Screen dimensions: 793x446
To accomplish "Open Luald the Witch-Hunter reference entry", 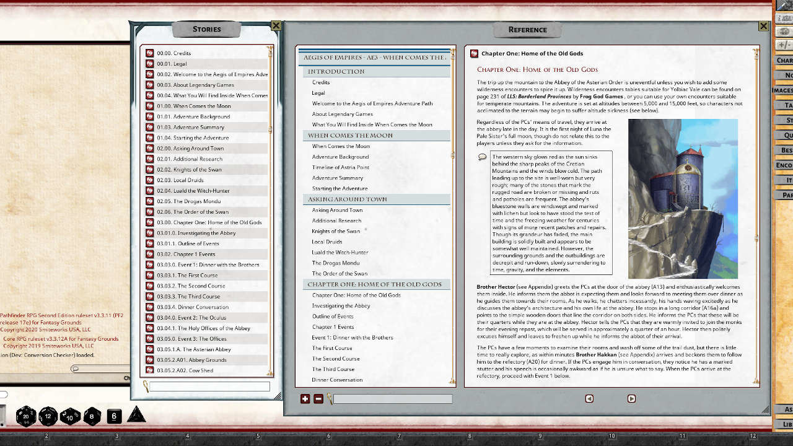I will [340, 252].
